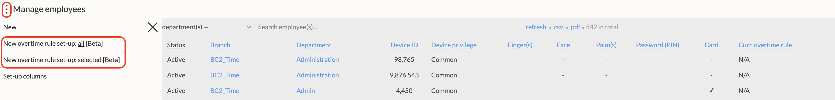Image resolution: width=835 pixels, height=100 pixels.
Task: Sort by the Device ID column header
Action: [404, 45]
